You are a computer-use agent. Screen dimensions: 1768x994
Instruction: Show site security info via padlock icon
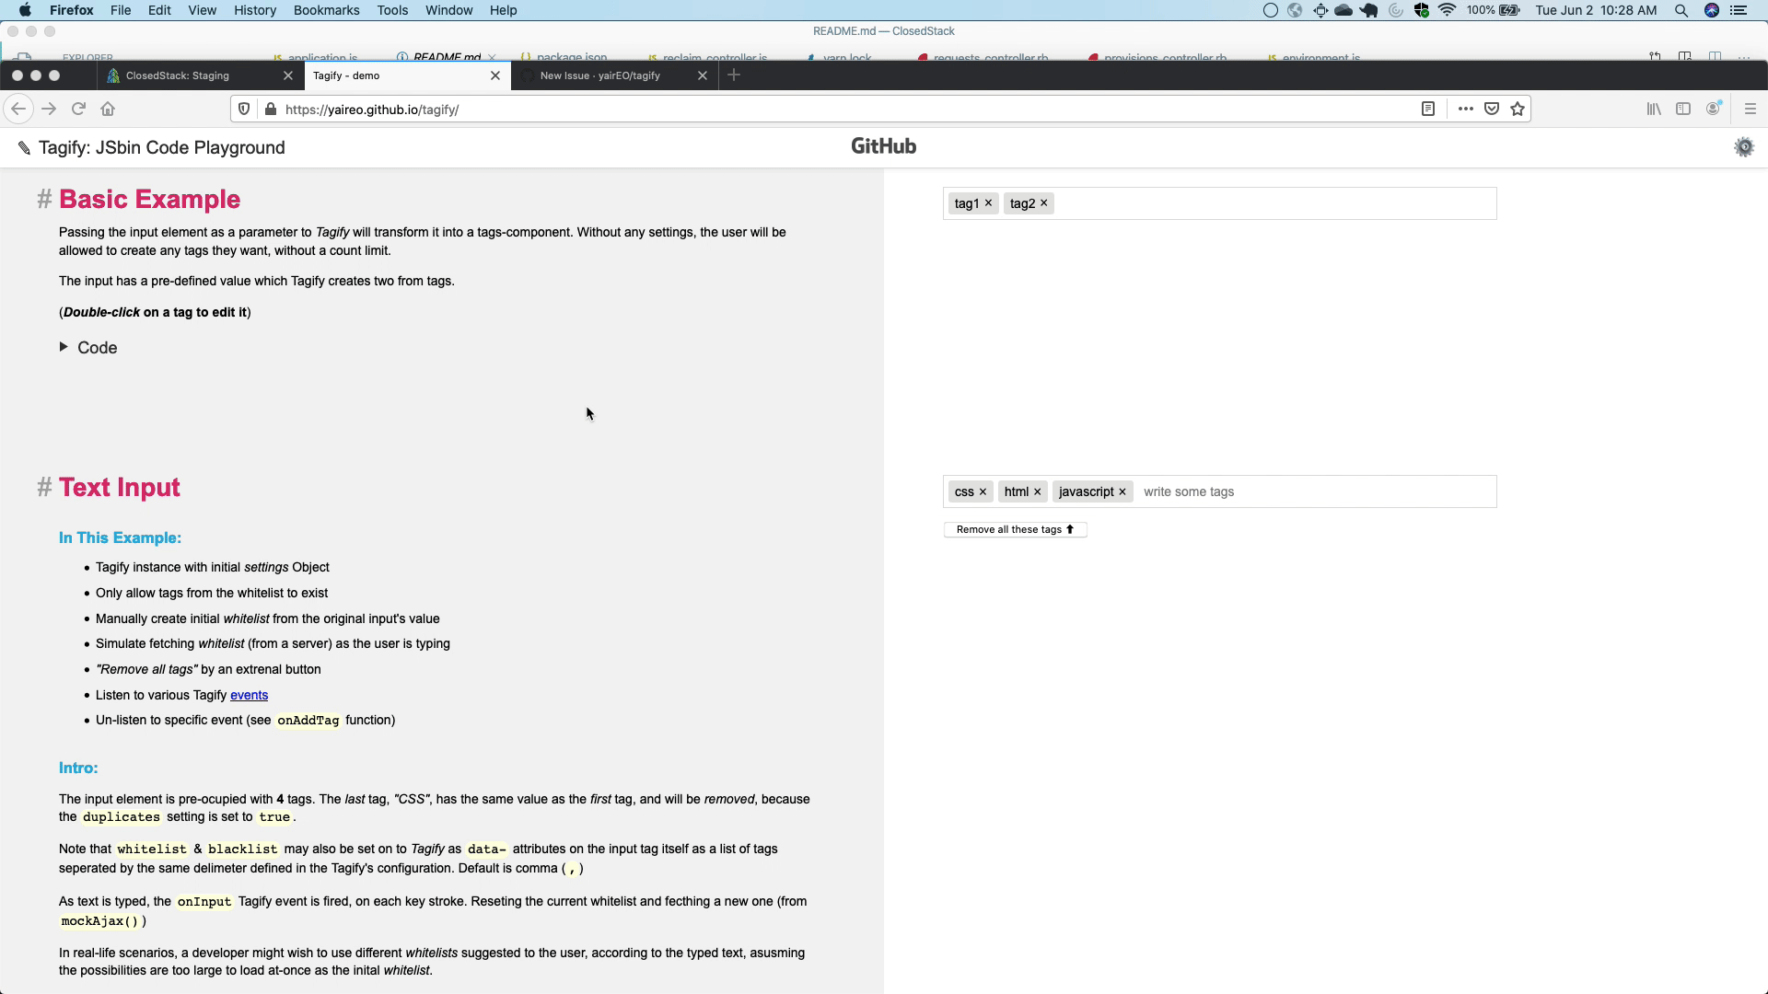tap(270, 109)
